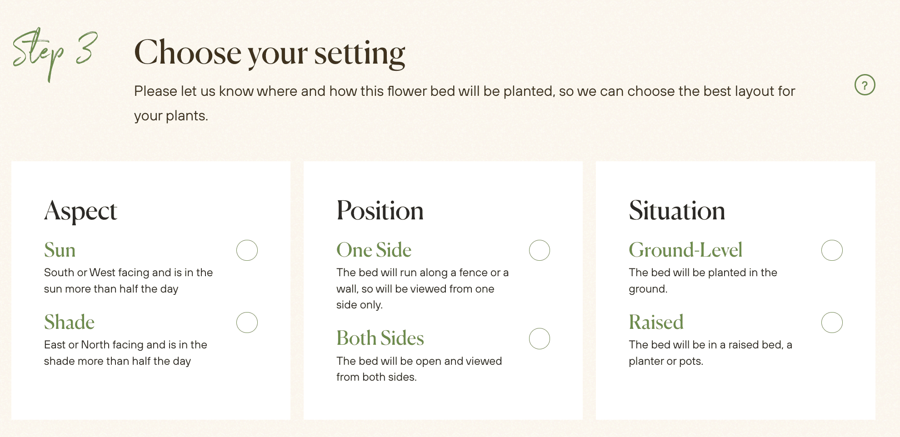The image size is (900, 437).
Task: Click the Raised option heading
Action: pyautogui.click(x=656, y=323)
